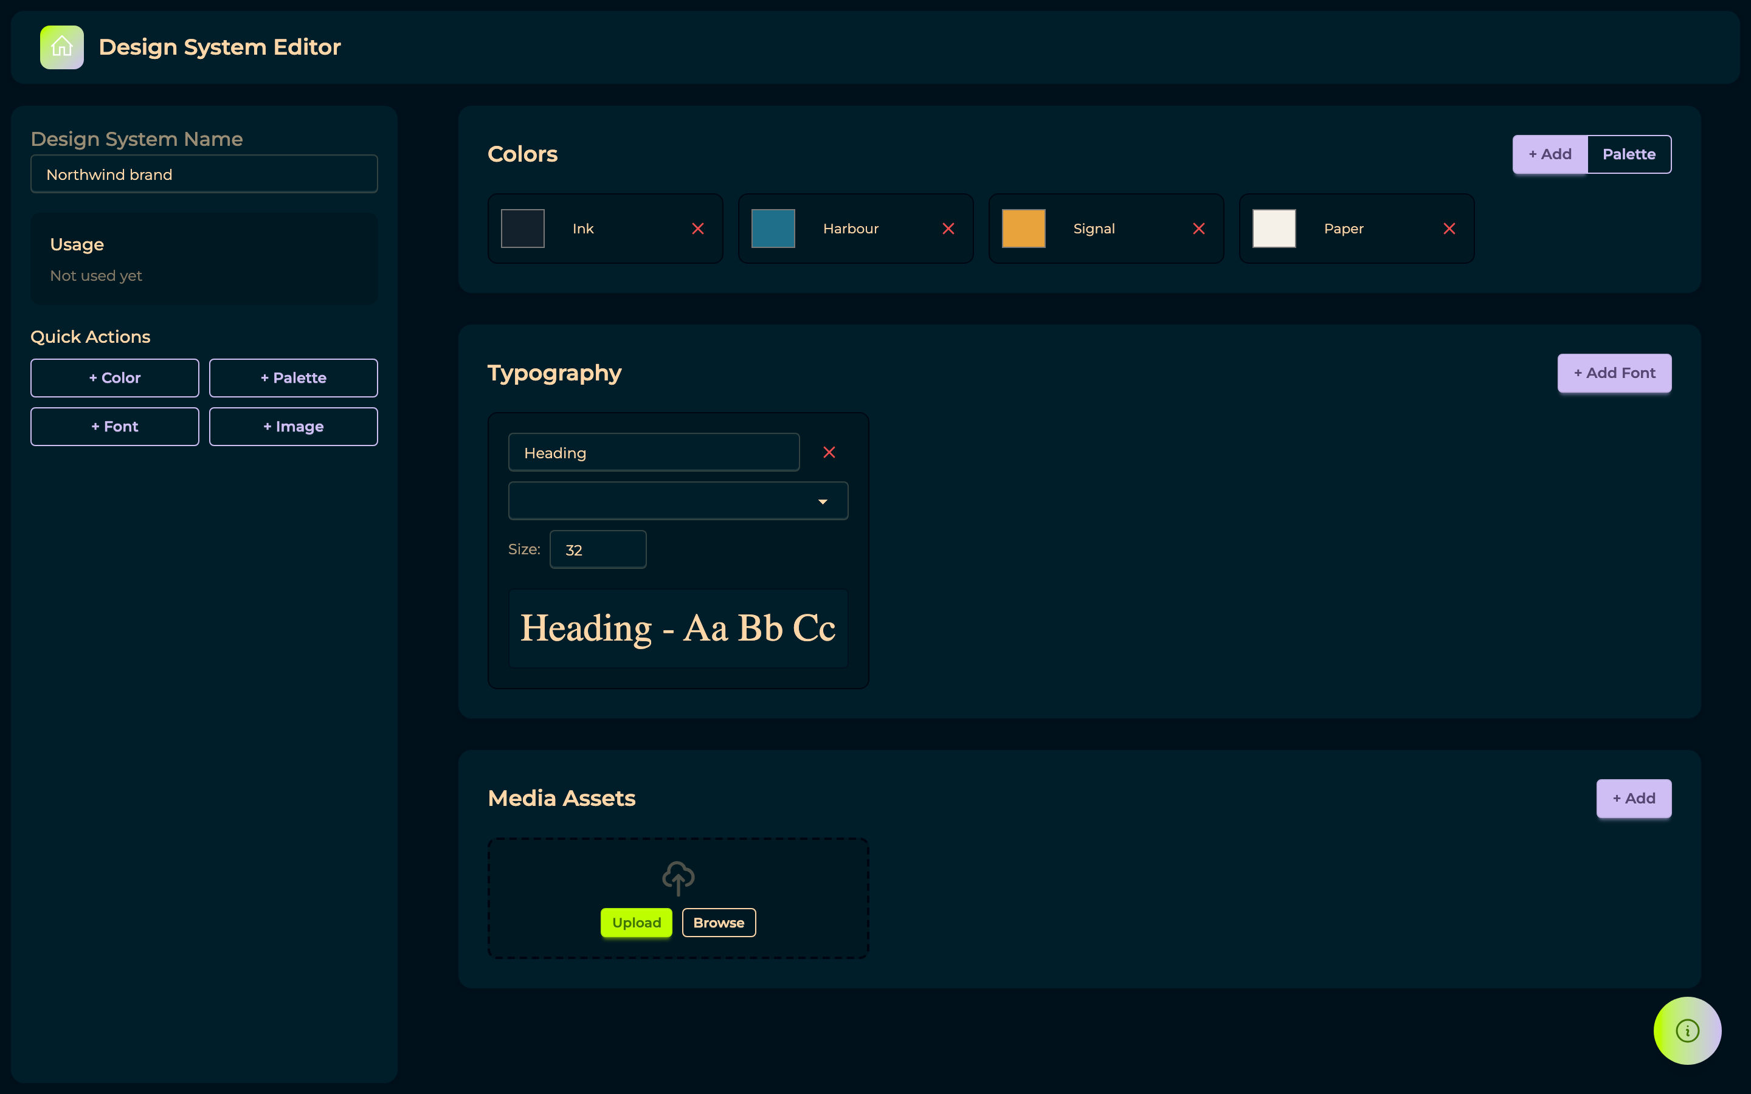1751x1094 pixels.
Task: Click the cloud upload icon
Action: [678, 878]
